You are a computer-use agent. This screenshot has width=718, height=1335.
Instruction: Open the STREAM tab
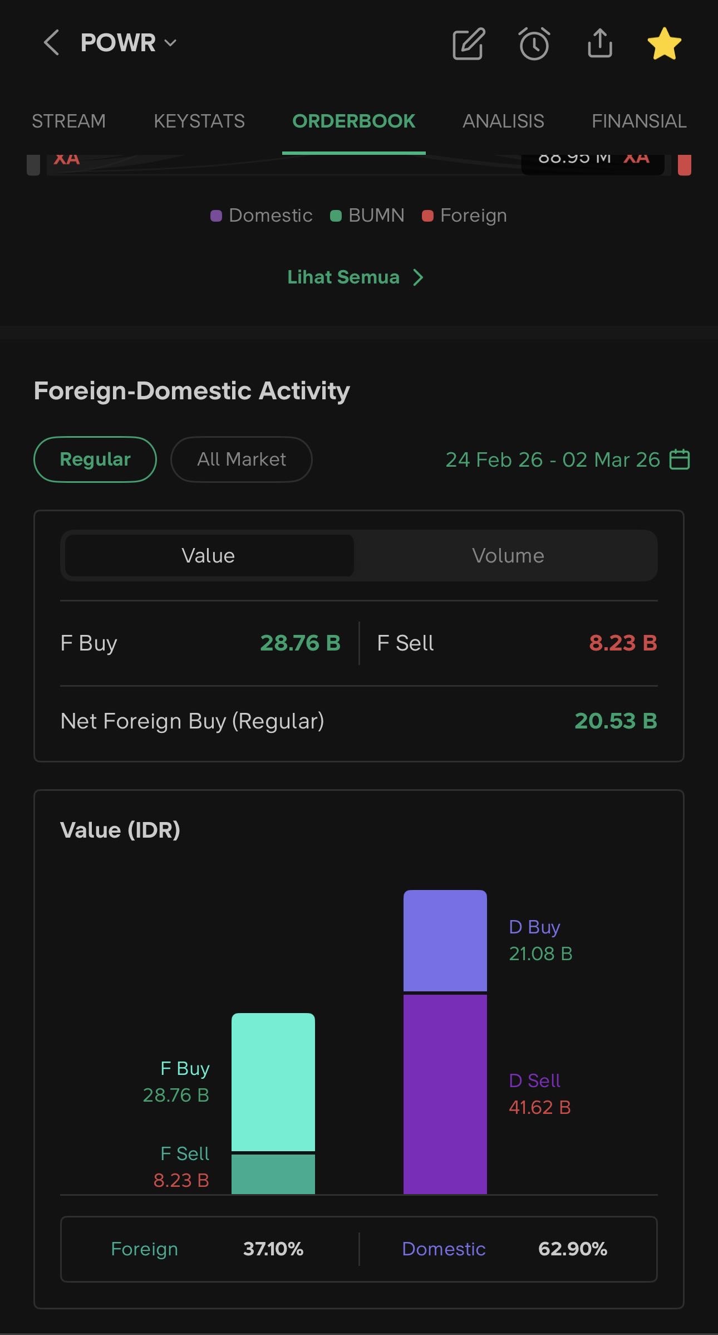pyautogui.click(x=68, y=121)
